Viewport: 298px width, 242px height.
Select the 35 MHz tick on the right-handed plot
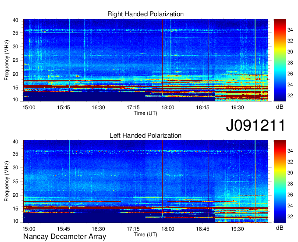click(x=15, y=33)
